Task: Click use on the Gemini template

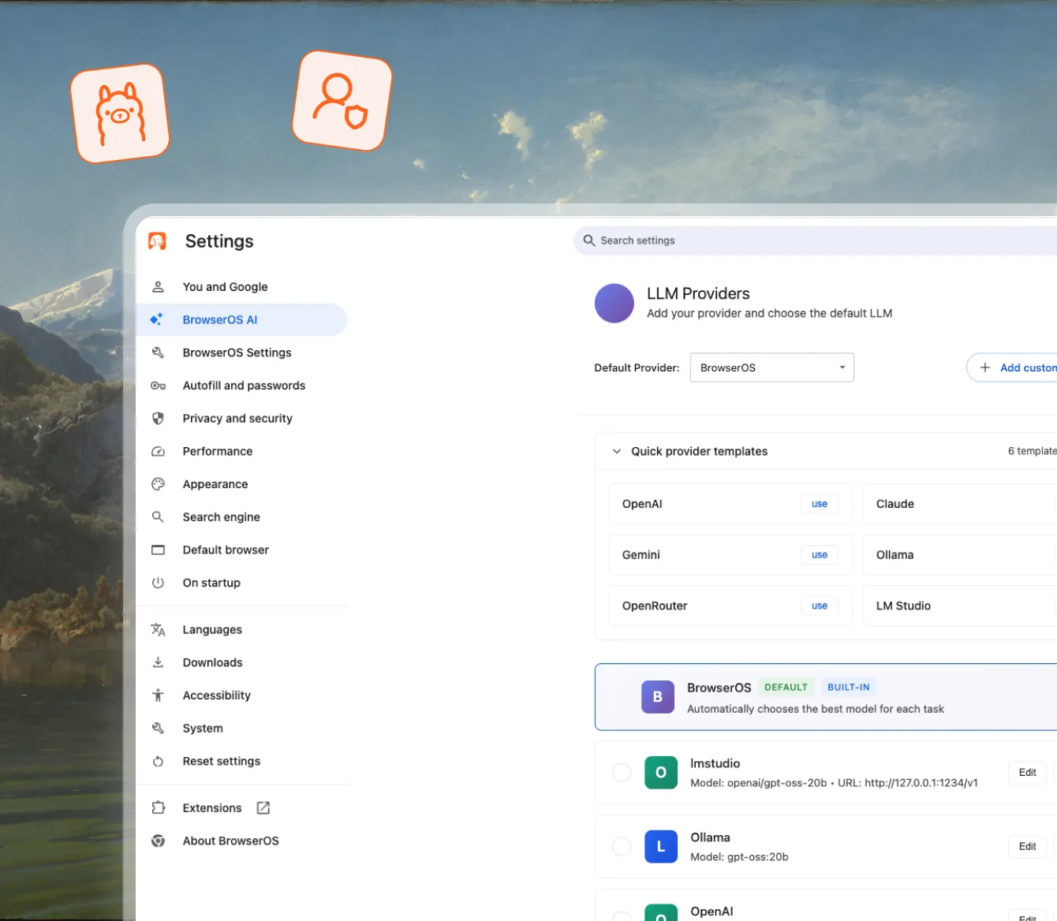Action: (819, 554)
